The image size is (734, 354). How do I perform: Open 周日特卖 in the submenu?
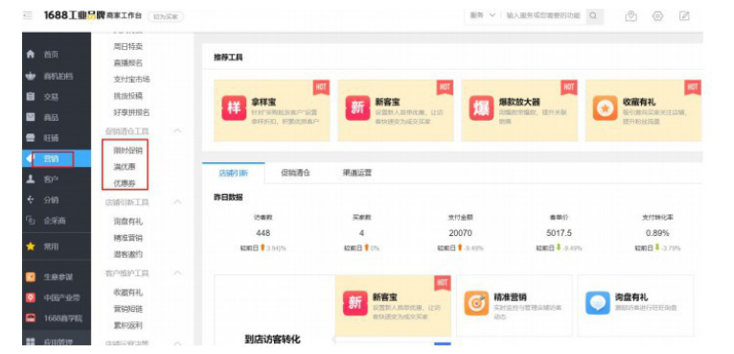click(127, 46)
